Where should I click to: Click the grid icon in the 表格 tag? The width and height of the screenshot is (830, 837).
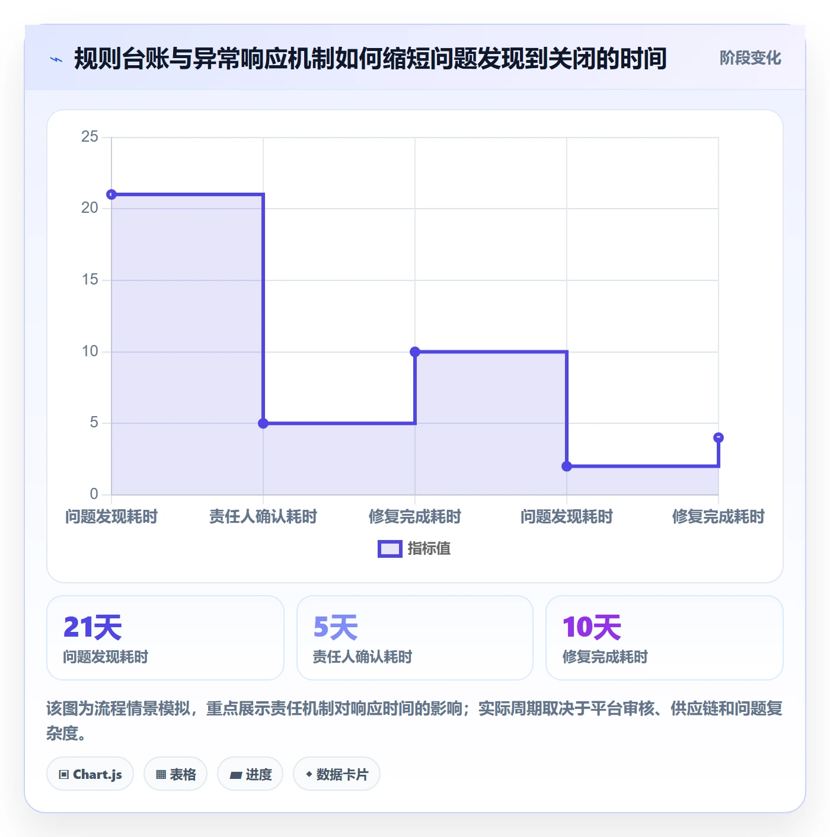pyautogui.click(x=161, y=774)
